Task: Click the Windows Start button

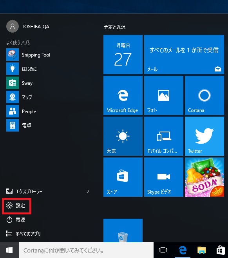Action: 9,250
